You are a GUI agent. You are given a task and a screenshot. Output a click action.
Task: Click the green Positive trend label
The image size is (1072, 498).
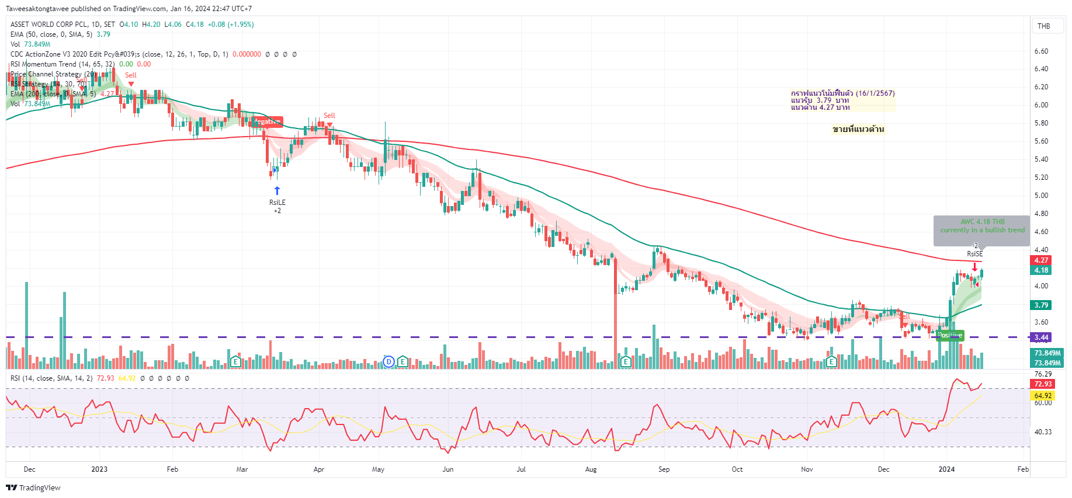coord(950,335)
